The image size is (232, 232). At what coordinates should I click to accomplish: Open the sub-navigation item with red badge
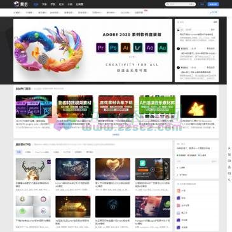(x=140, y=13)
